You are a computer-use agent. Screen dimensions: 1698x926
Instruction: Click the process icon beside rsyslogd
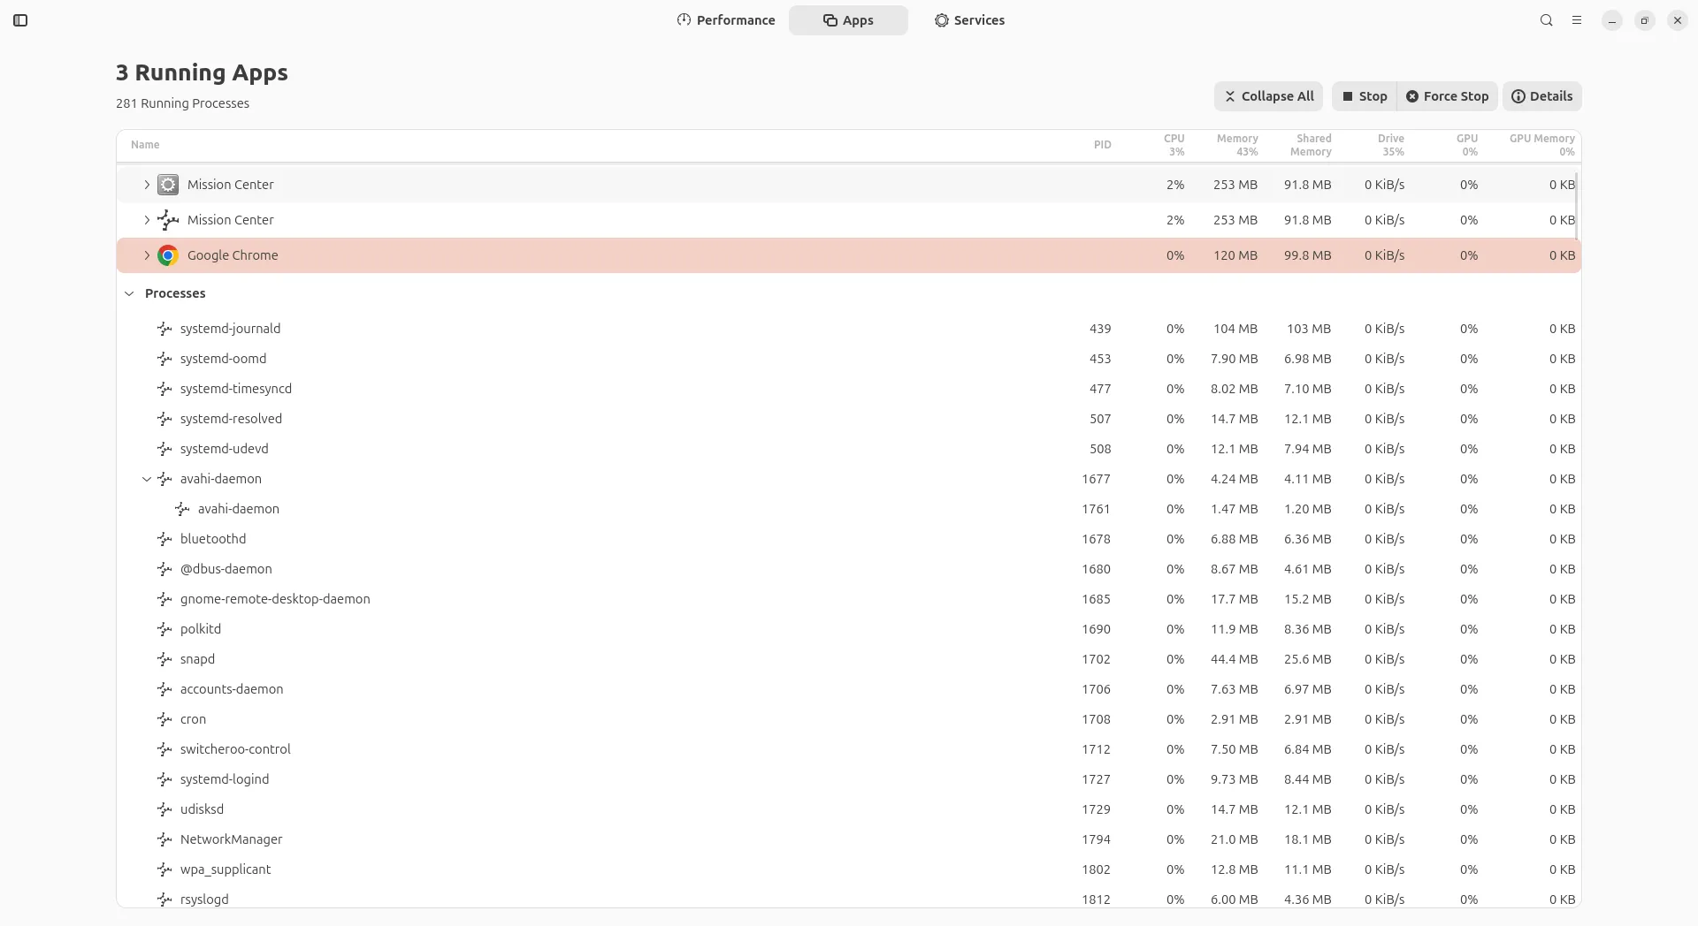(164, 899)
